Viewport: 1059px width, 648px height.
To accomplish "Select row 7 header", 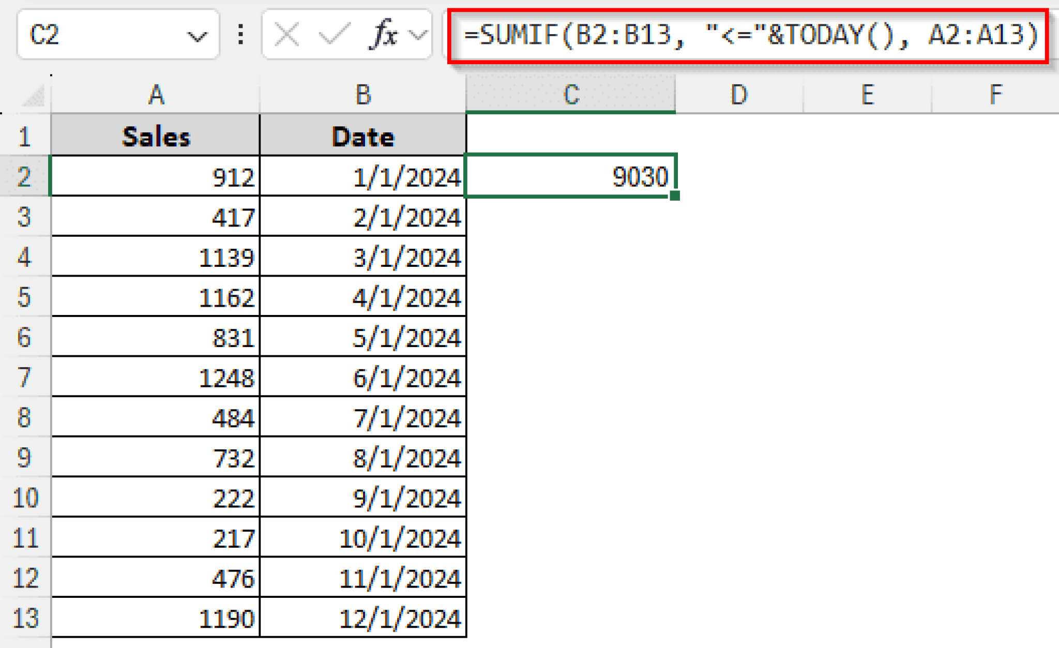I will click(x=24, y=378).
